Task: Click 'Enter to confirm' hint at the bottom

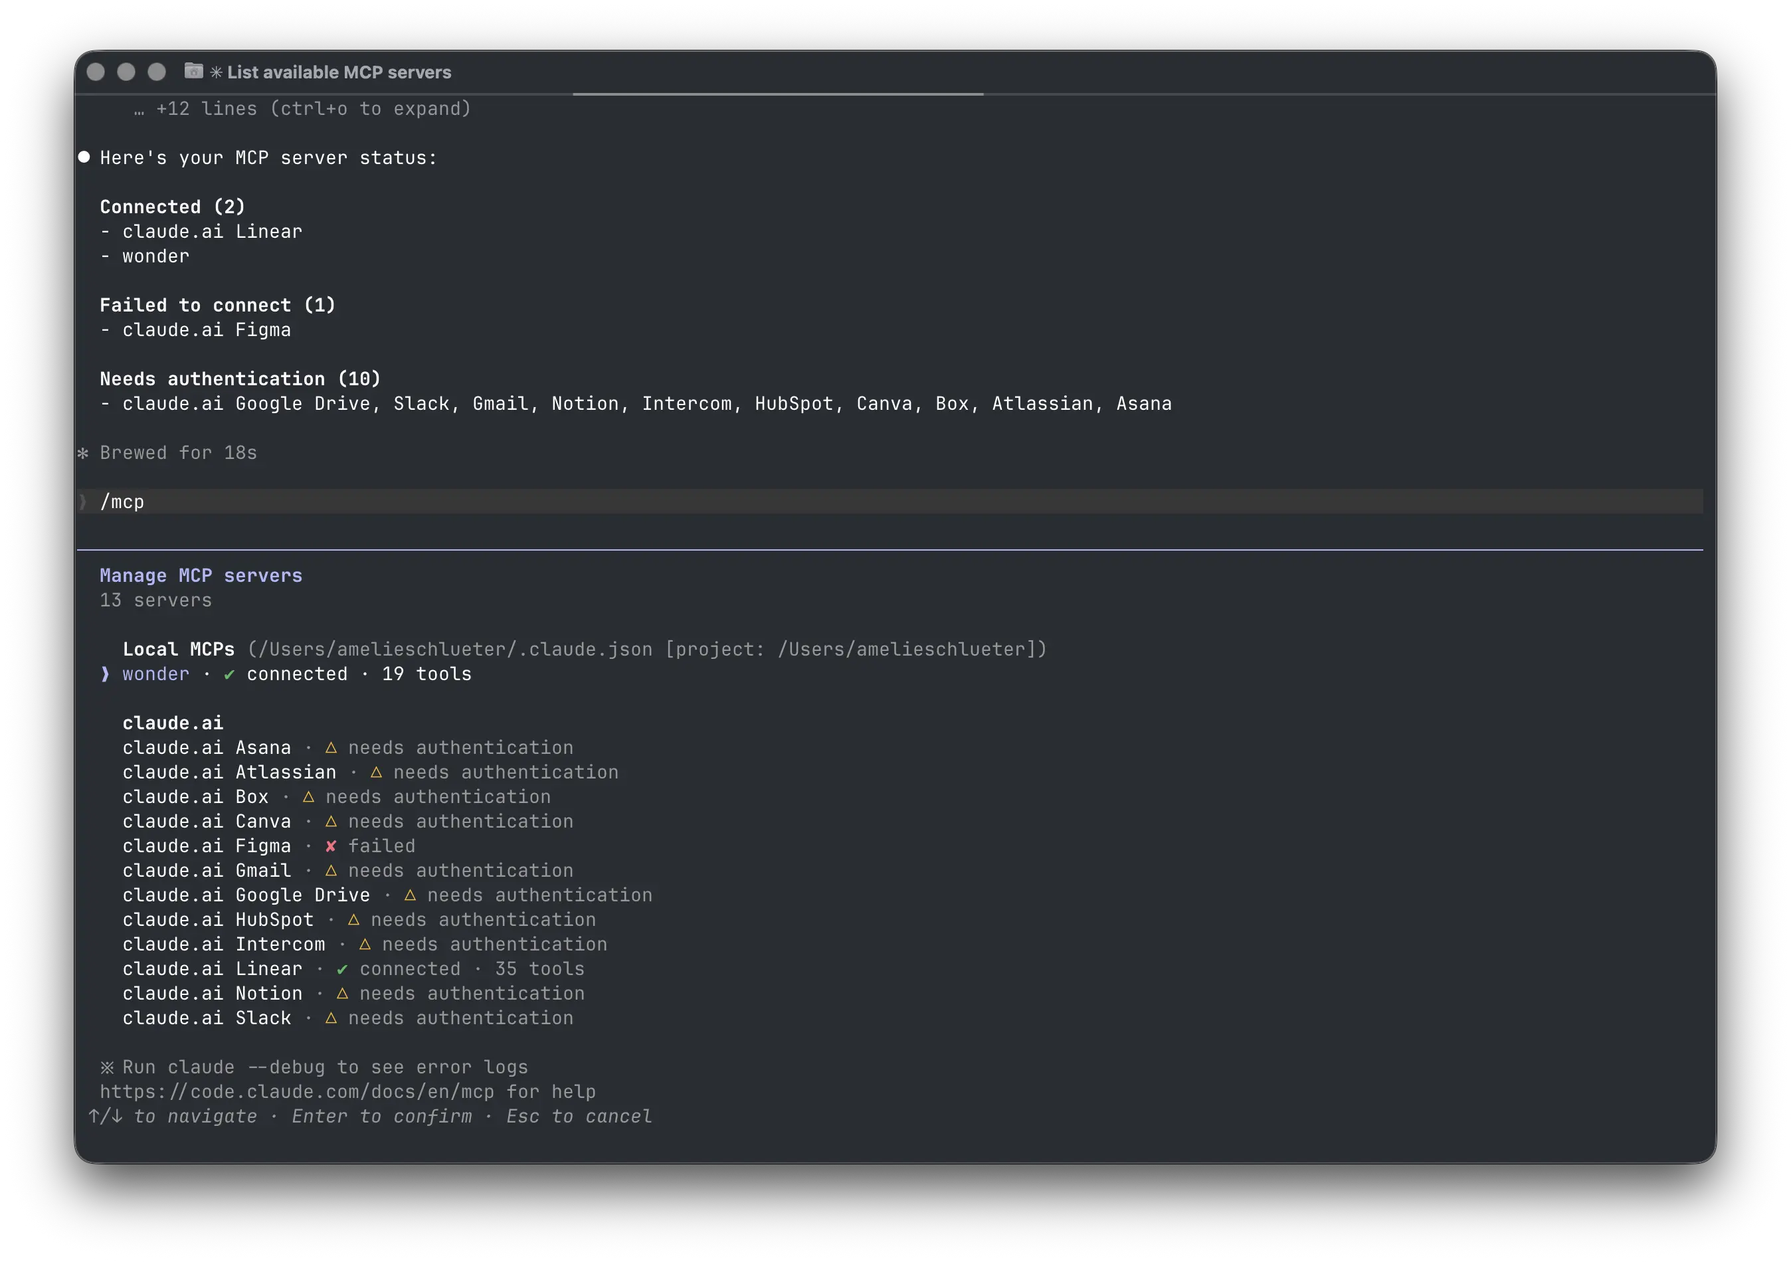Action: [382, 1116]
